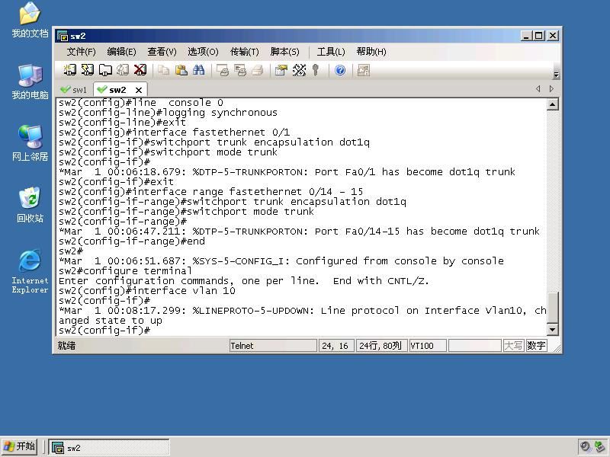Click the '24行, 80列' status bar field
Screen dimensions: 610x457
(x=381, y=346)
